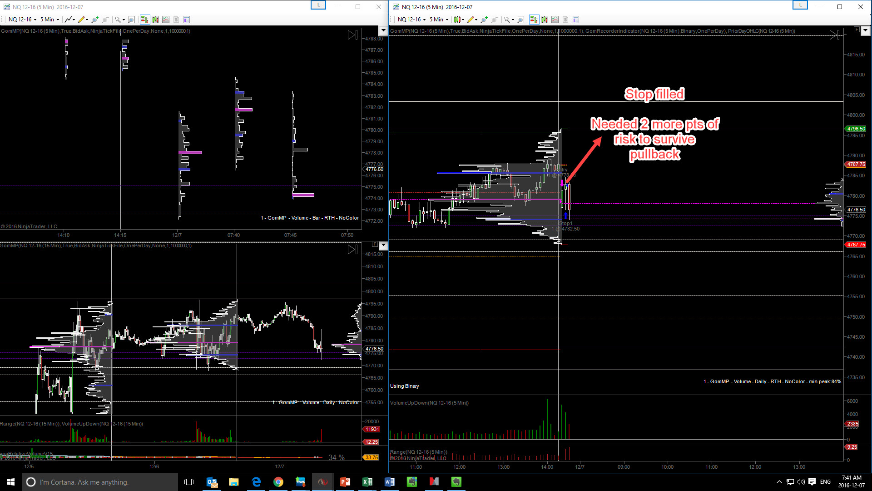Switch to NinjaTrader on taskbar

(x=323, y=482)
